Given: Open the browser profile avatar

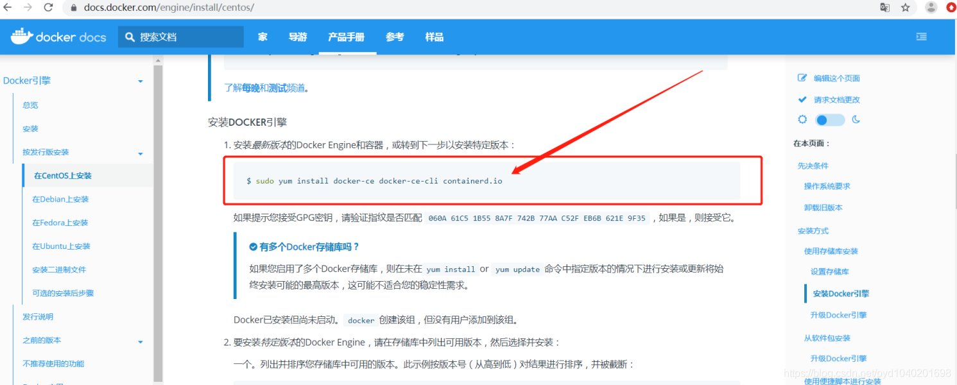Looking at the screenshot, I should pyautogui.click(x=931, y=8).
